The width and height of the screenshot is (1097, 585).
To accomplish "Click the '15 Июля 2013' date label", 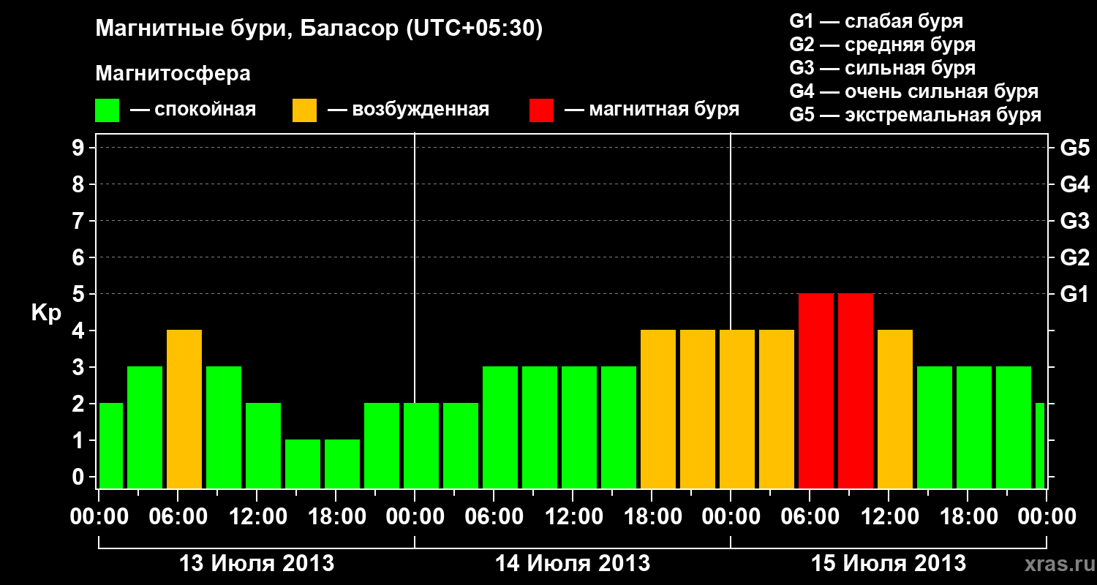I will [x=889, y=564].
